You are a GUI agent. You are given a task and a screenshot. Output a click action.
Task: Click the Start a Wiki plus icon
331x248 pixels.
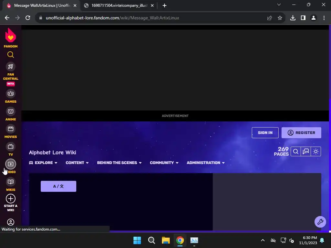[11, 199]
